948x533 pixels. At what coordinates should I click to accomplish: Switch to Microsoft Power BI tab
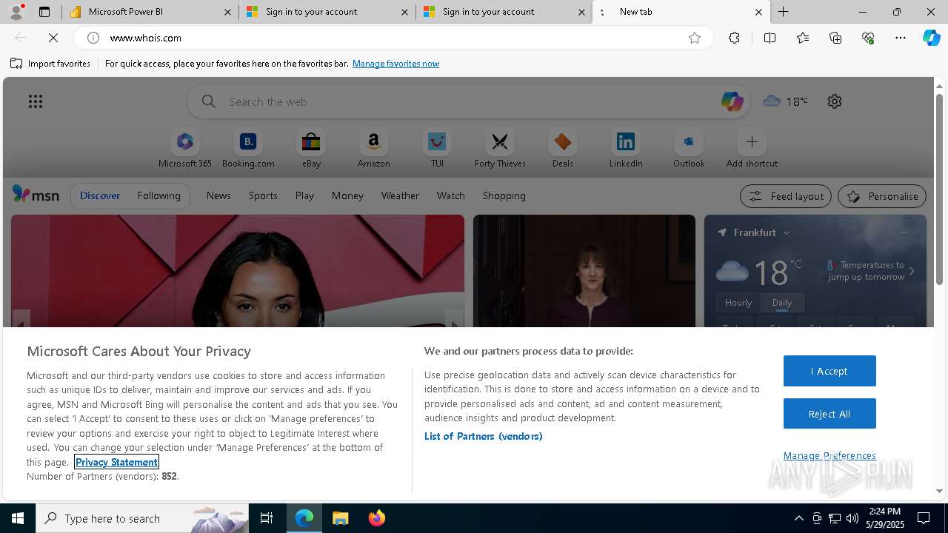tap(150, 12)
